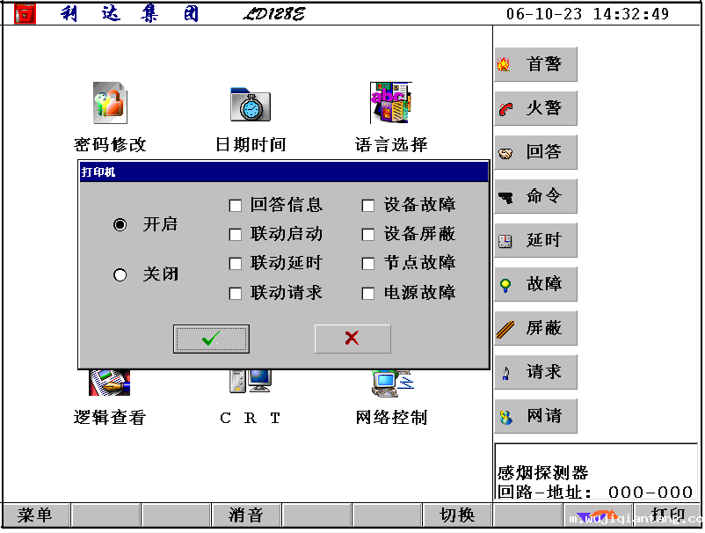
Task: Open the 日期时间 clock icon
Action: pyautogui.click(x=250, y=104)
